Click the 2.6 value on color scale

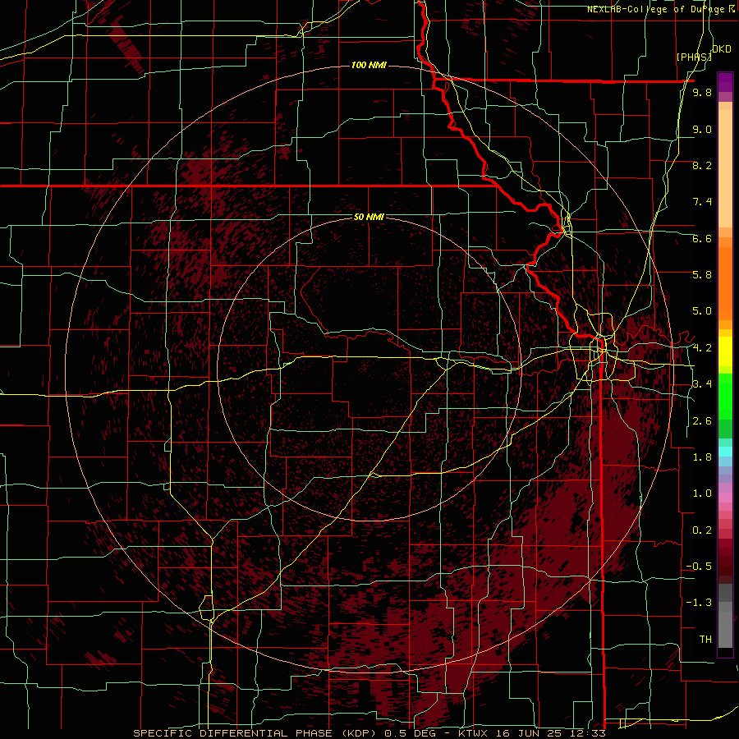click(x=702, y=421)
